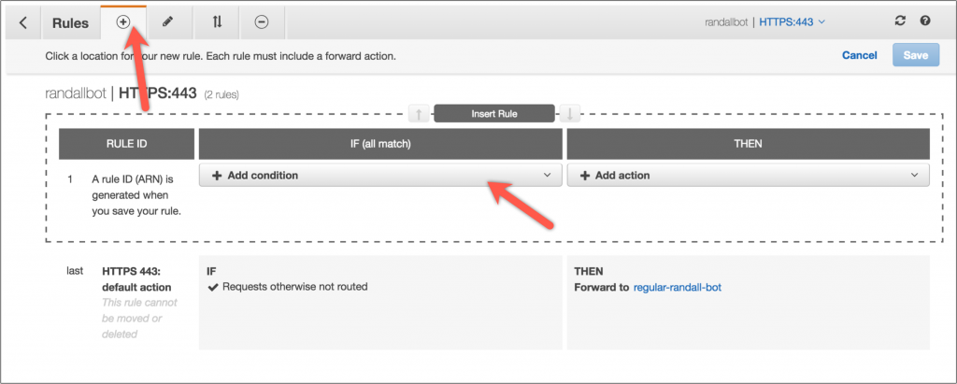957x384 pixels.
Task: Open the regular-randall-bot target group link
Action: coord(678,287)
